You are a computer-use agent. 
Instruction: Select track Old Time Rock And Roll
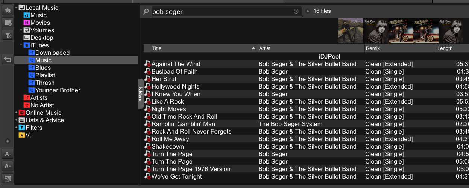coord(184,116)
